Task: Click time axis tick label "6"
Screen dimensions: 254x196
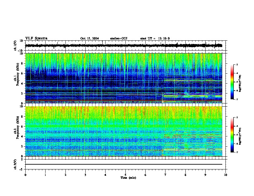Action: [146, 175]
